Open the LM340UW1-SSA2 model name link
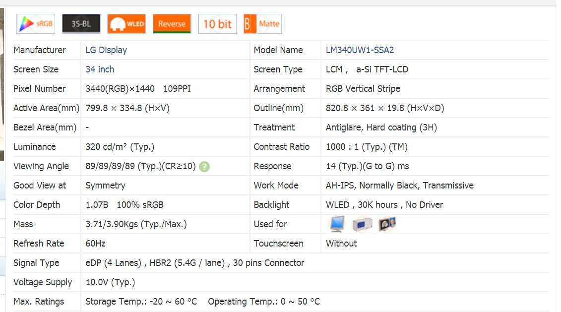Image resolution: width=561 pixels, height=312 pixels. point(360,50)
